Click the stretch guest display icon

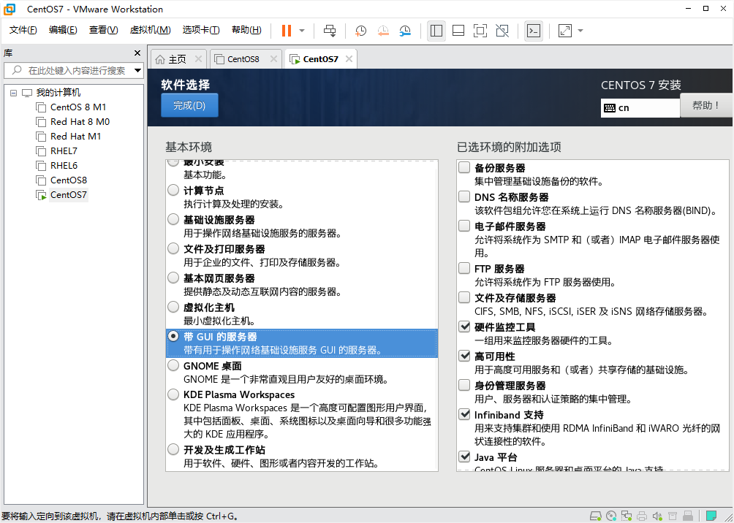(565, 31)
